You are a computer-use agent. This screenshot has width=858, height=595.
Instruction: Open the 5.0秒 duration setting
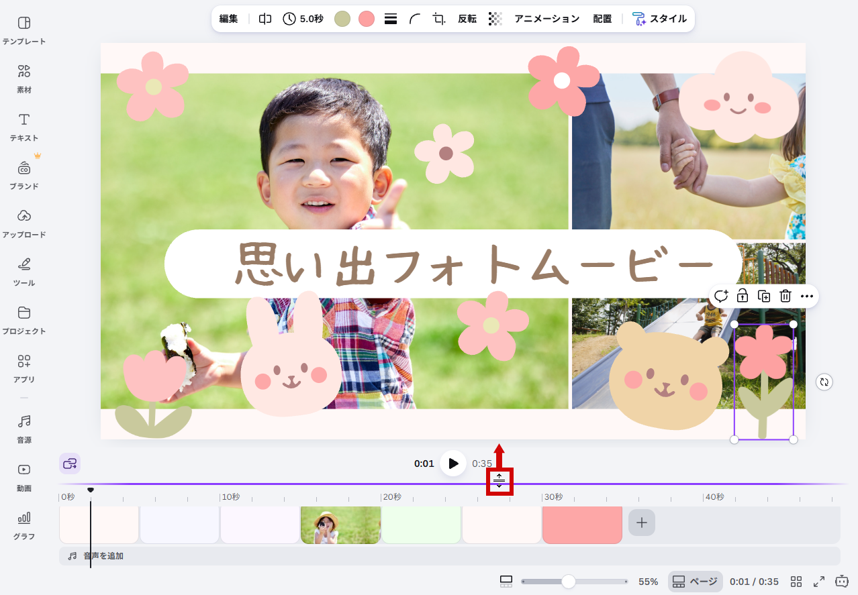tap(303, 19)
